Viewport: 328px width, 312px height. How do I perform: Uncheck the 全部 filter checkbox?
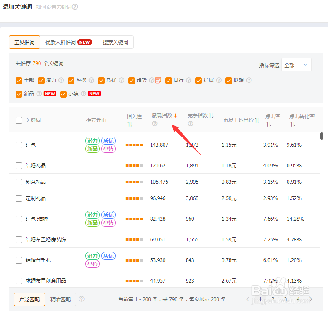(x=19, y=80)
